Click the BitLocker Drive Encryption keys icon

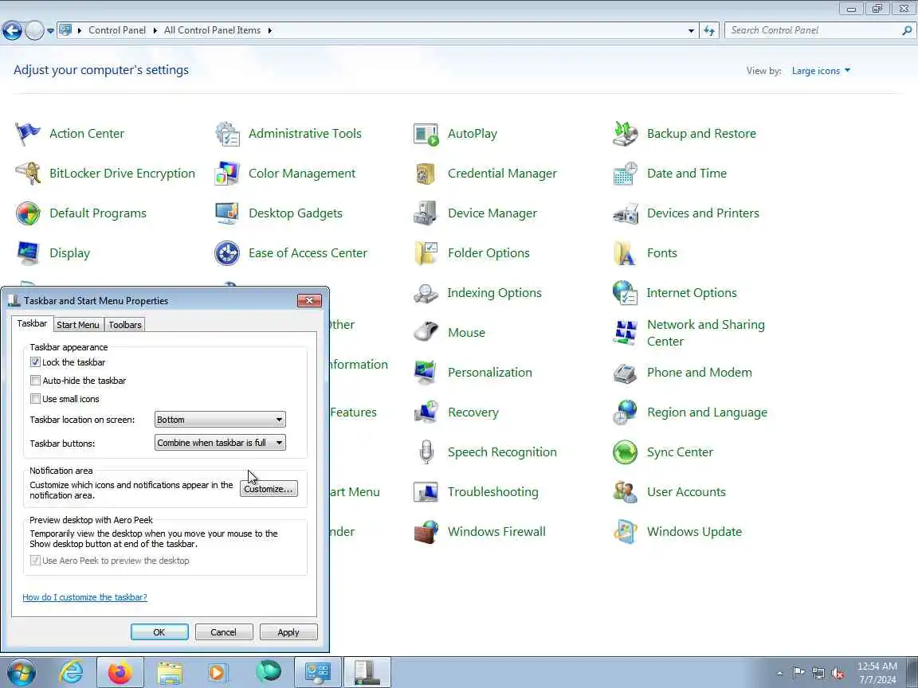point(28,174)
